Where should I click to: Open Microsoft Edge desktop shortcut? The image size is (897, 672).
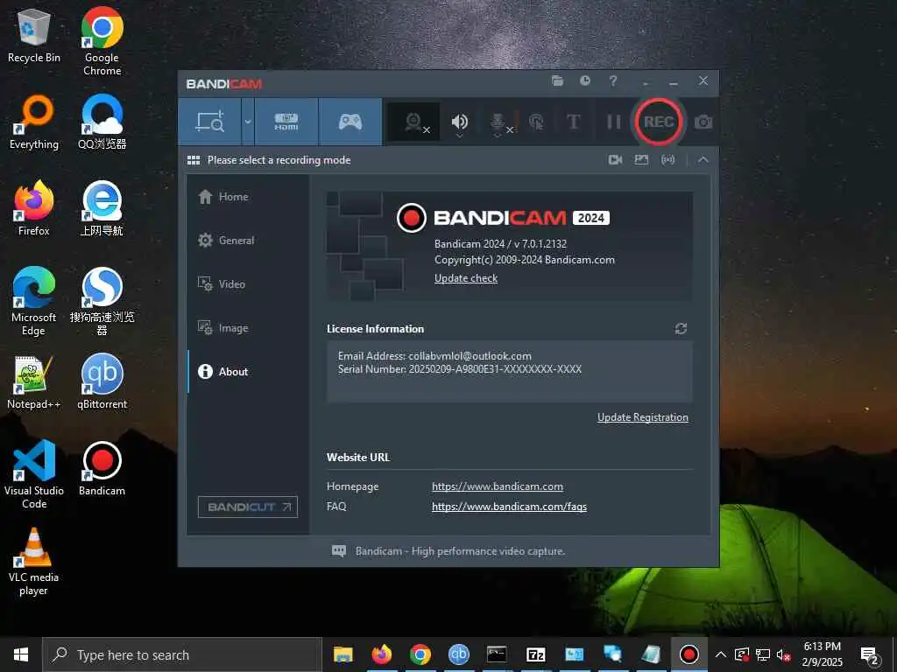(34, 302)
